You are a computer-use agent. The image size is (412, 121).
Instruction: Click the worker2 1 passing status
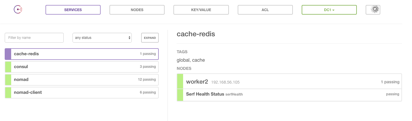(x=390, y=82)
